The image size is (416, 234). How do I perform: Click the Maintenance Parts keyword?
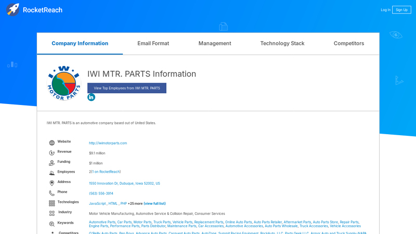coord(181,226)
